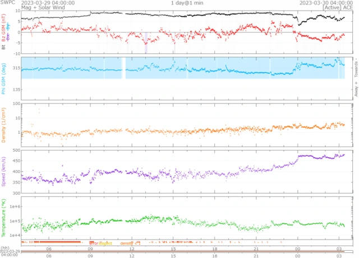
Task: Click the 135 tick on the Phi axis
Action: pos(16,90)
